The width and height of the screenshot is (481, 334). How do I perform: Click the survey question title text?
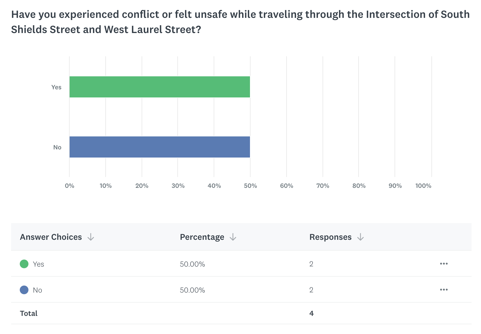[x=240, y=22]
